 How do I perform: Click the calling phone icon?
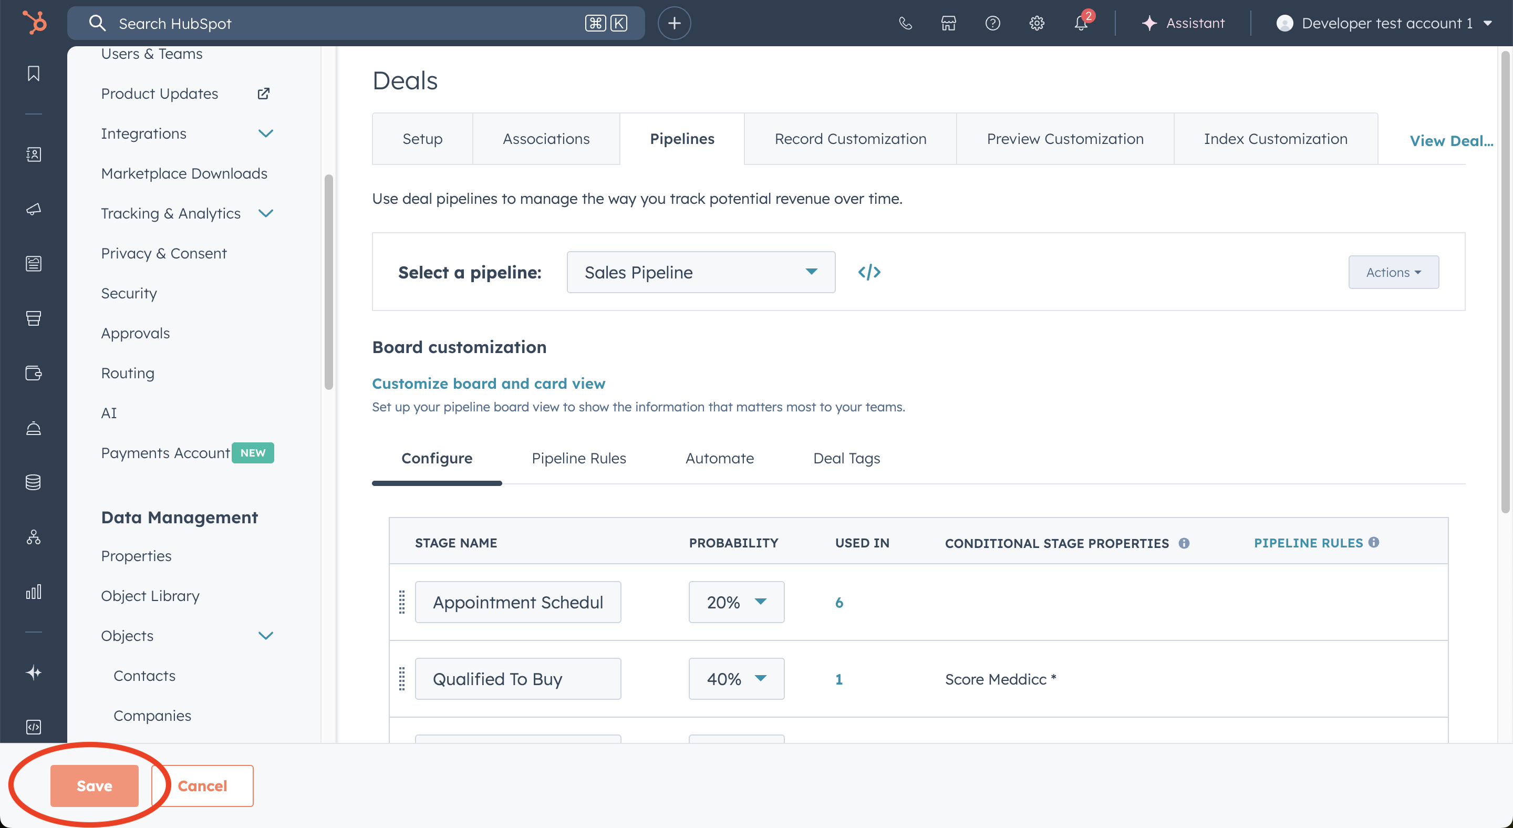coord(905,23)
